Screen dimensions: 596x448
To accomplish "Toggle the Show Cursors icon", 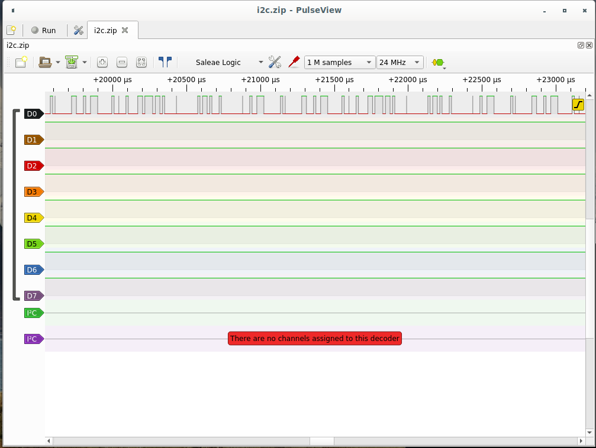I will point(166,61).
